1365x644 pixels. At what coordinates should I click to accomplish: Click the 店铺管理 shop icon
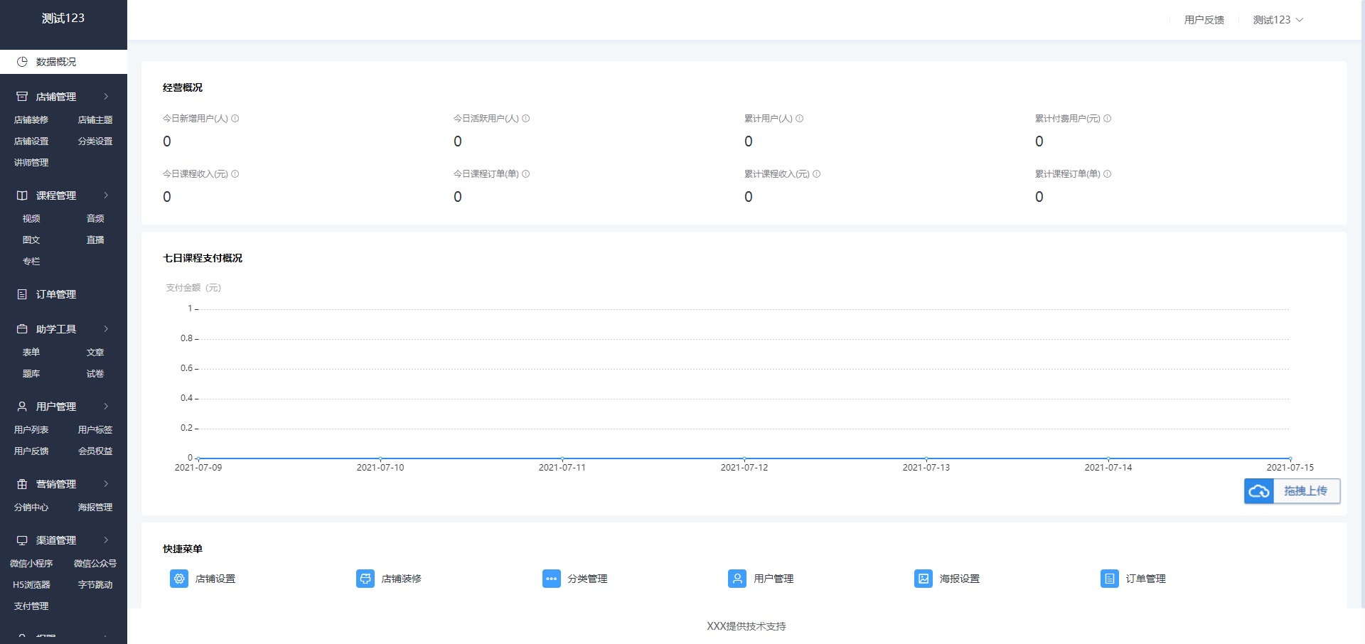coord(22,97)
